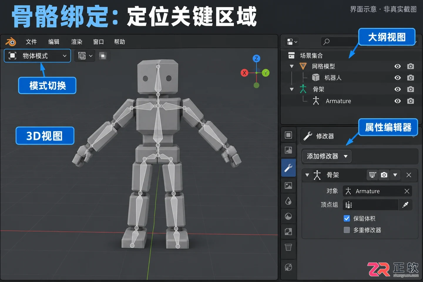This screenshot has width=423, height=282.
Task: Click the 网格模型 orange collection icon
Action: click(303, 66)
